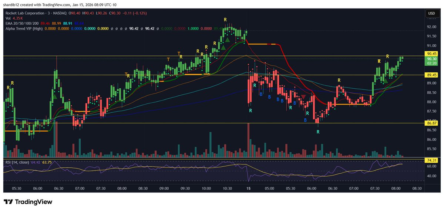
Task: Click the 86.50 price axis value
Action: click(431, 130)
